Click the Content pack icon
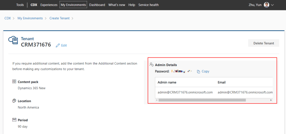 (x=14, y=81)
